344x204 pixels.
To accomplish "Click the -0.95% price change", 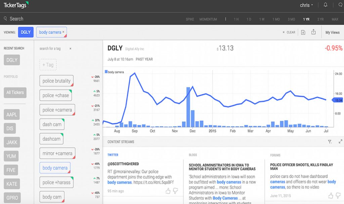I will 334,48.
